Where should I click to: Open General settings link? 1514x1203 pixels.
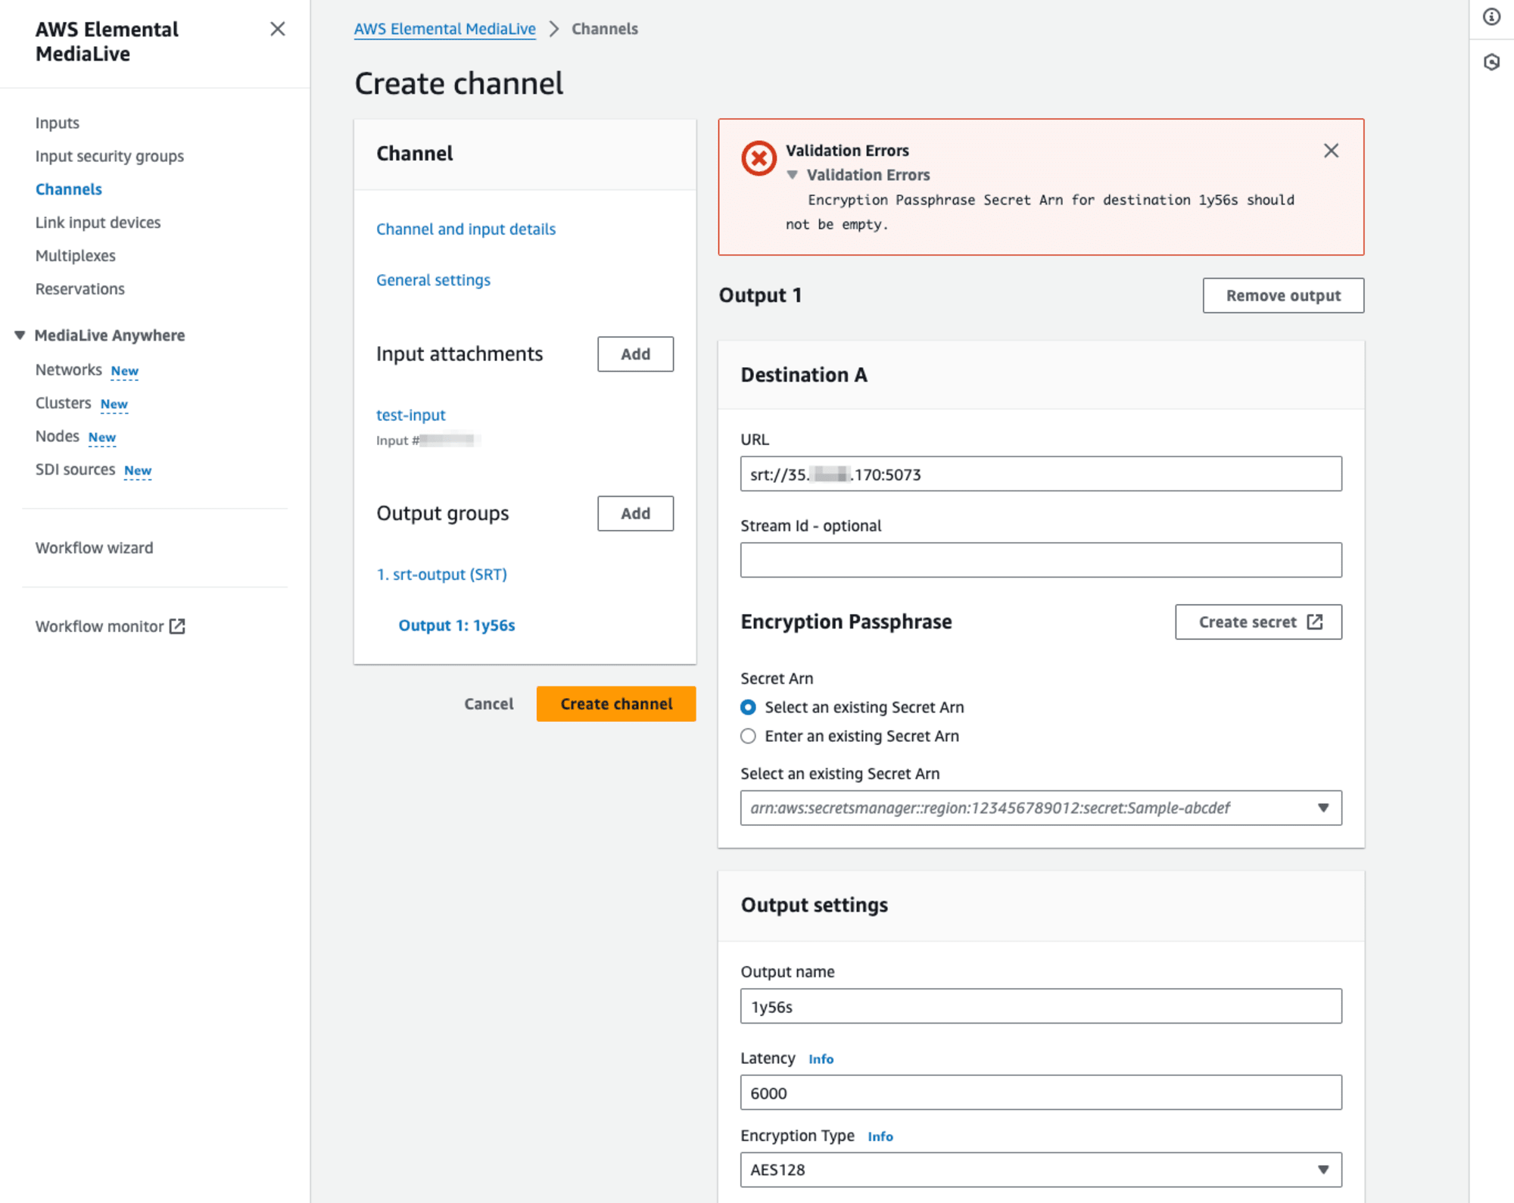tap(434, 280)
